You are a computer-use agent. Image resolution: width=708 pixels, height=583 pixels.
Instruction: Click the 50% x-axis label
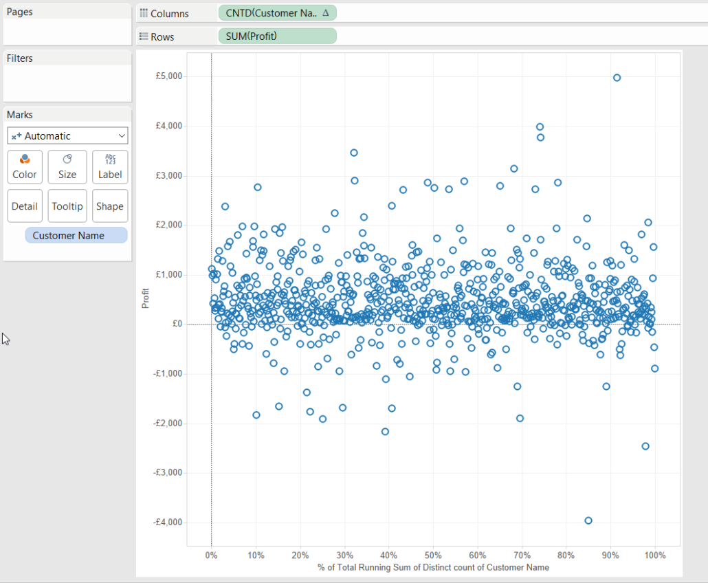tap(433, 555)
